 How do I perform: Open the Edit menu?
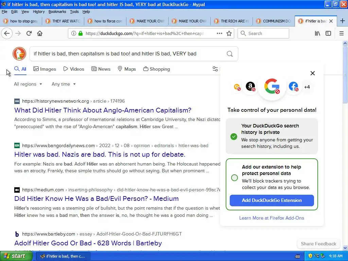[14, 12]
